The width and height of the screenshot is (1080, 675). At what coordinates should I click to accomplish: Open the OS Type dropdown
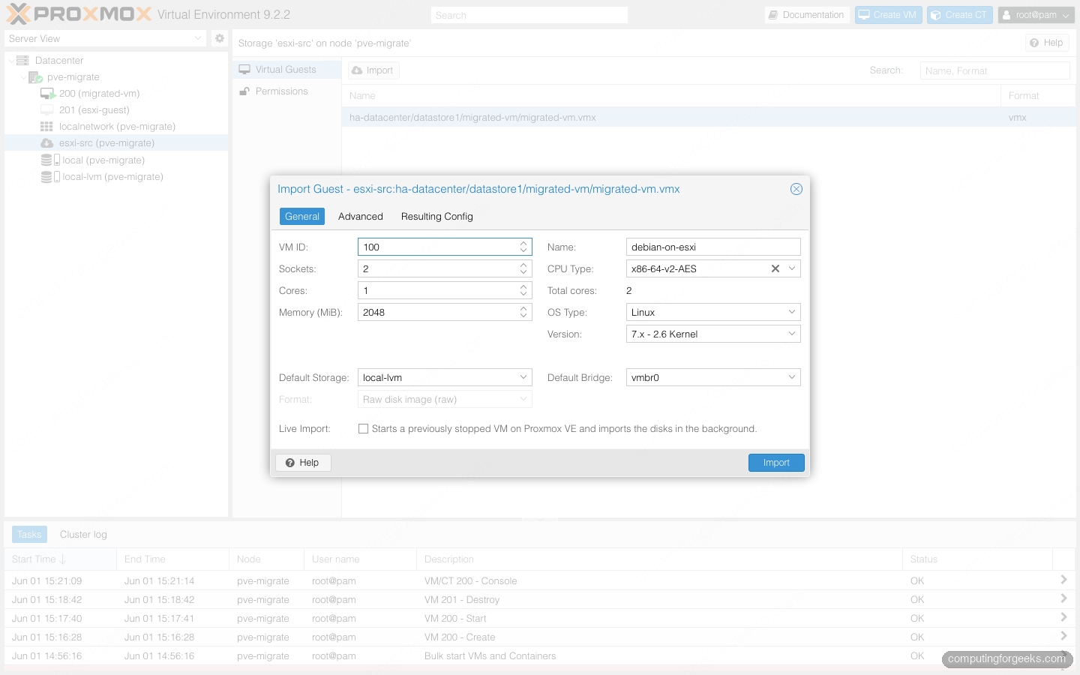coord(792,312)
